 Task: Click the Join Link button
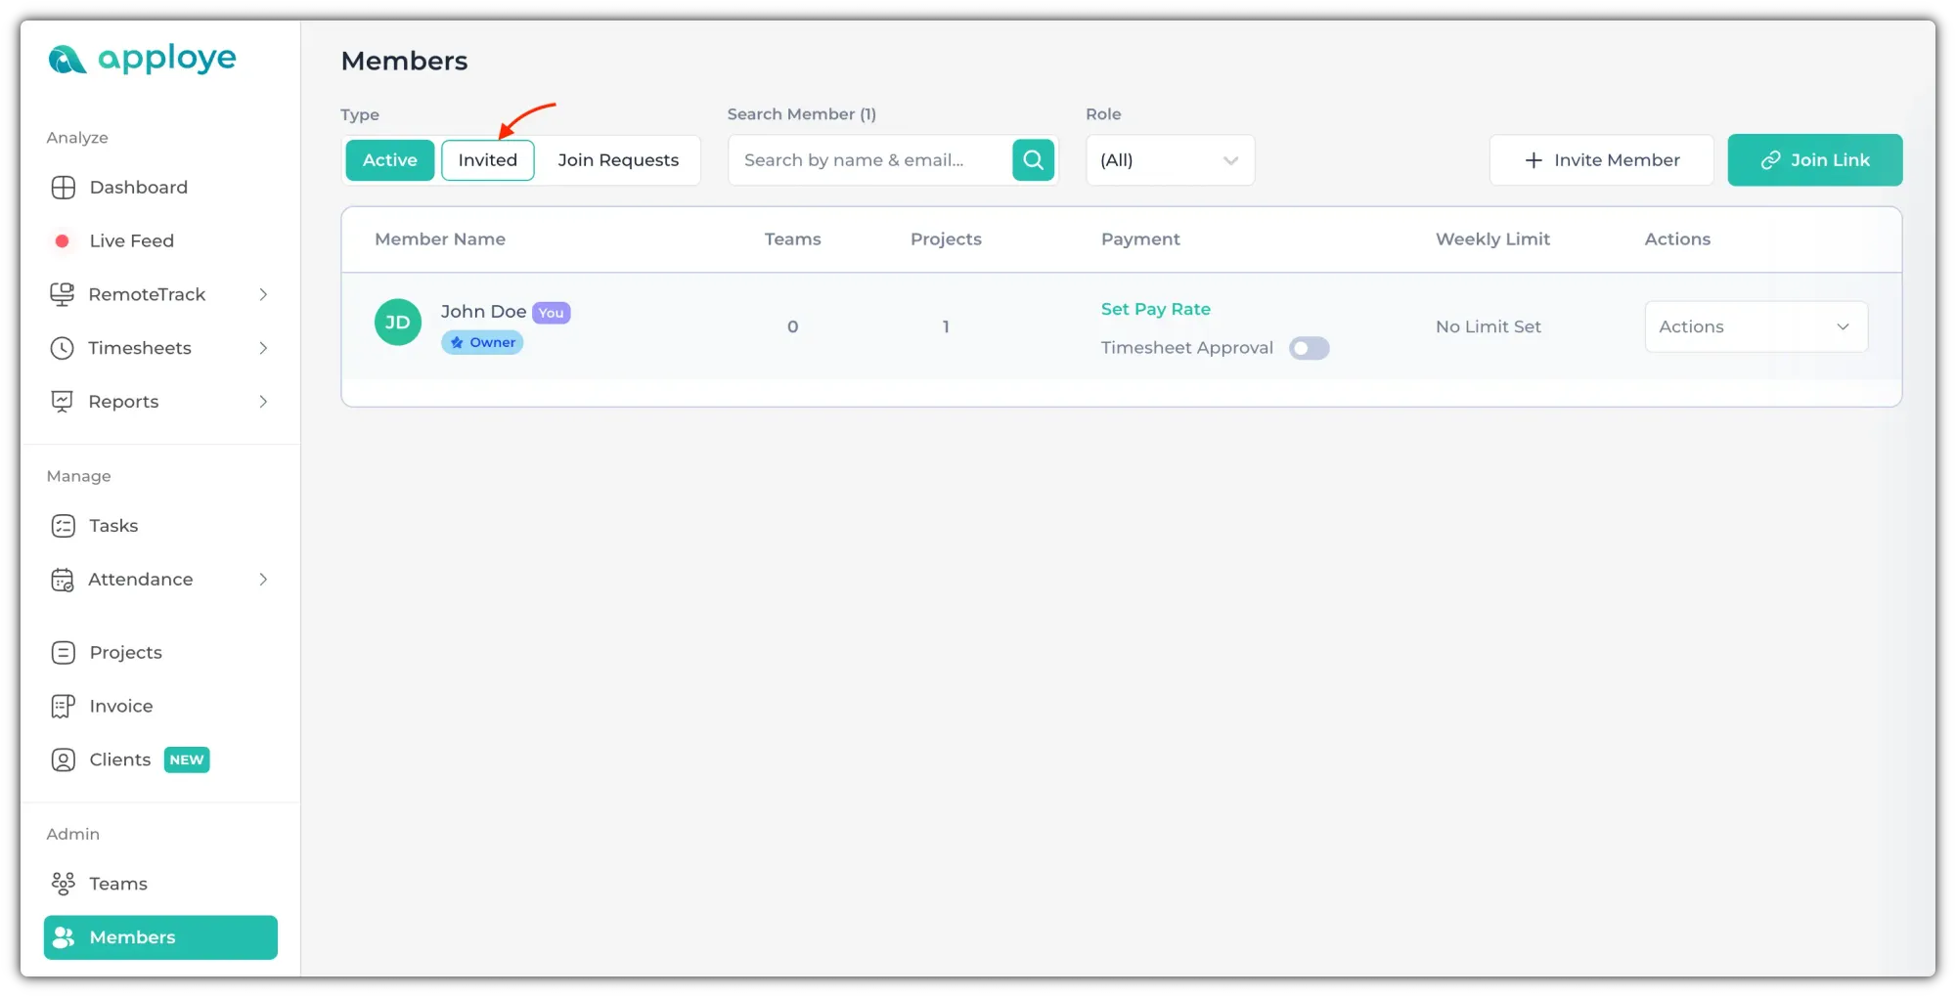1814,160
